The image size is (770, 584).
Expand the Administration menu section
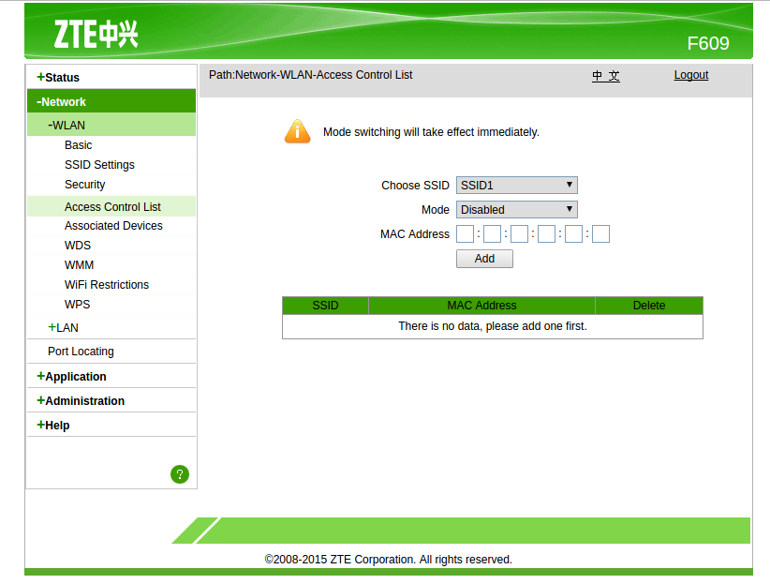click(81, 400)
